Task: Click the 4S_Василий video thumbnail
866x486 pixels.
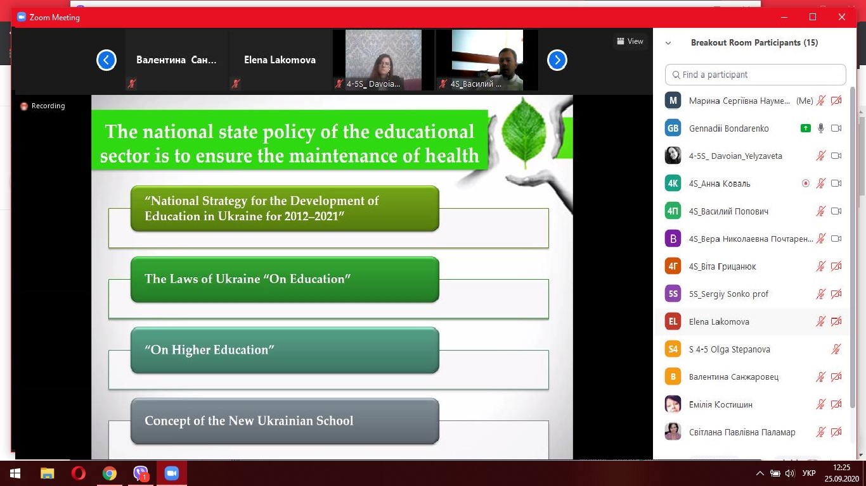Action: click(487, 59)
